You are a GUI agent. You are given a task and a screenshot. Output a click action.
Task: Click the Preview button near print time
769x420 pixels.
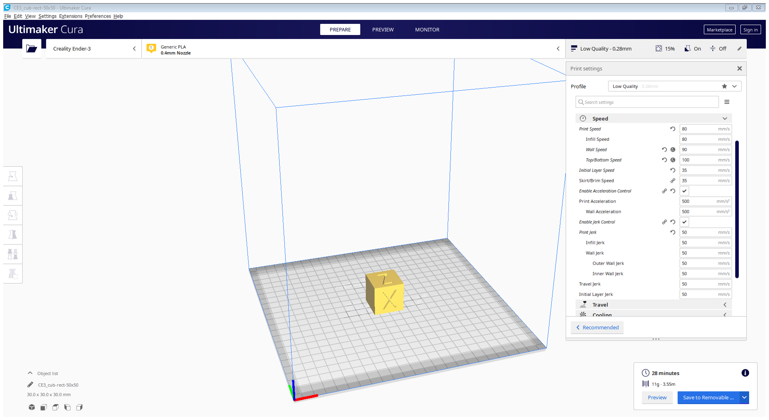[657, 398]
